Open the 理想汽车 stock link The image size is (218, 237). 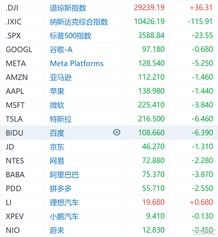coord(64,203)
